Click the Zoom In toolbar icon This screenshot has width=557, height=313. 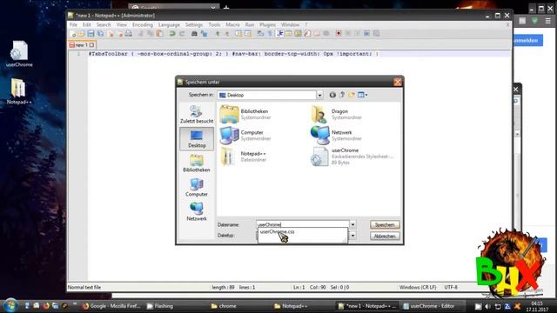click(218, 34)
